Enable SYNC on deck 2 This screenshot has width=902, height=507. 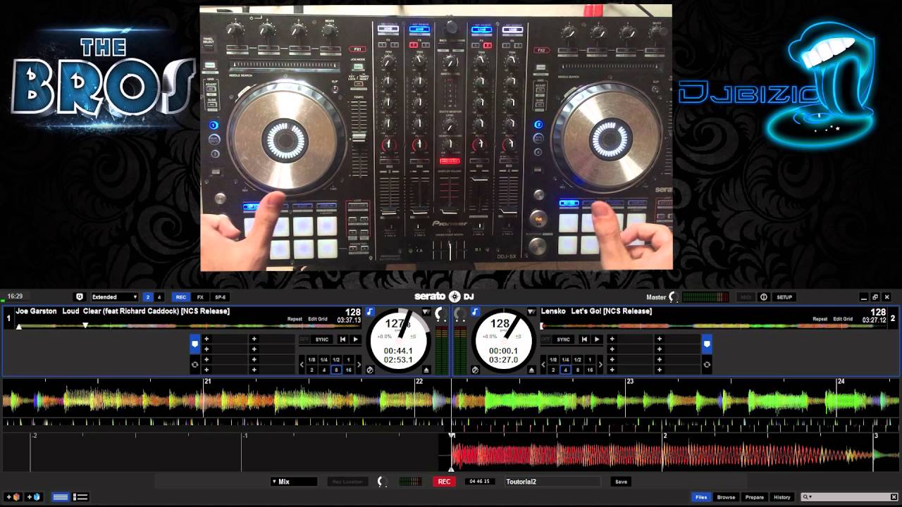[563, 339]
